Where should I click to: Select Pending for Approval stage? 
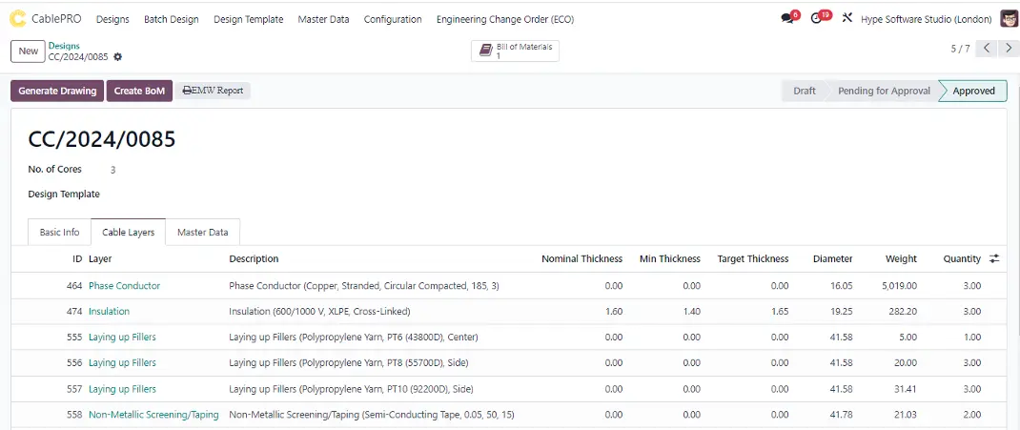(884, 92)
